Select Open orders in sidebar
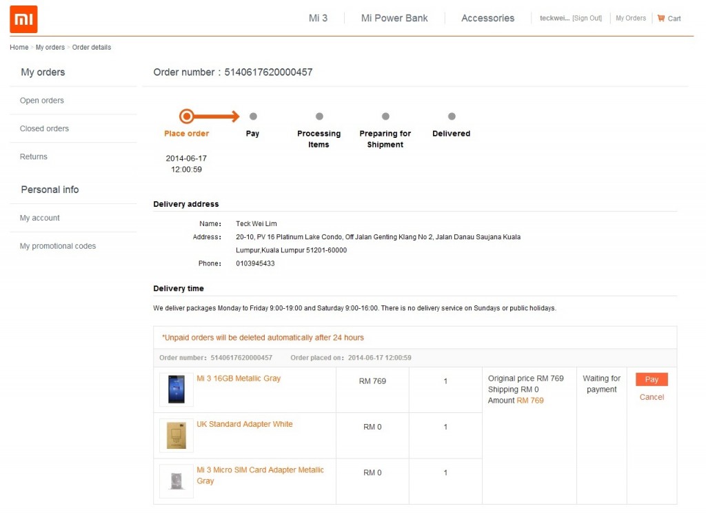Viewport: 706px width, 515px height. coord(42,101)
